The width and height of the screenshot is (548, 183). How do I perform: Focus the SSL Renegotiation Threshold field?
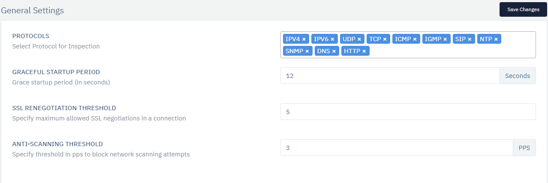click(408, 111)
